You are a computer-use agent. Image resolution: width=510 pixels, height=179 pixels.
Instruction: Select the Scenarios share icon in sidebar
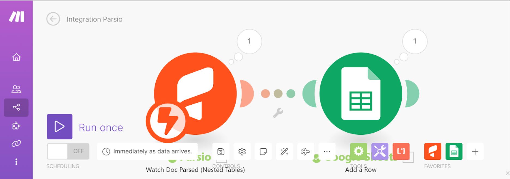(16, 107)
